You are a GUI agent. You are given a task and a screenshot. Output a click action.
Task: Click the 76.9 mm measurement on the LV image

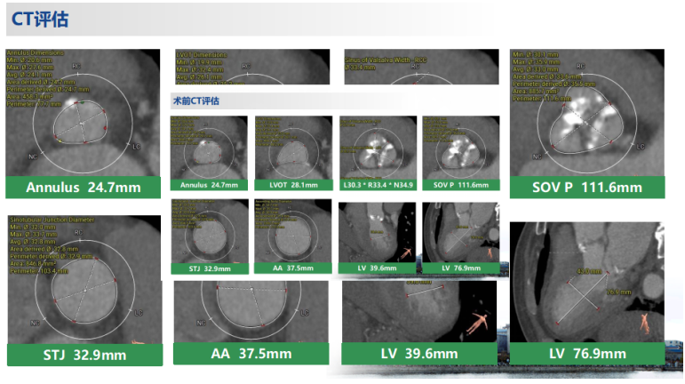[x=618, y=292]
